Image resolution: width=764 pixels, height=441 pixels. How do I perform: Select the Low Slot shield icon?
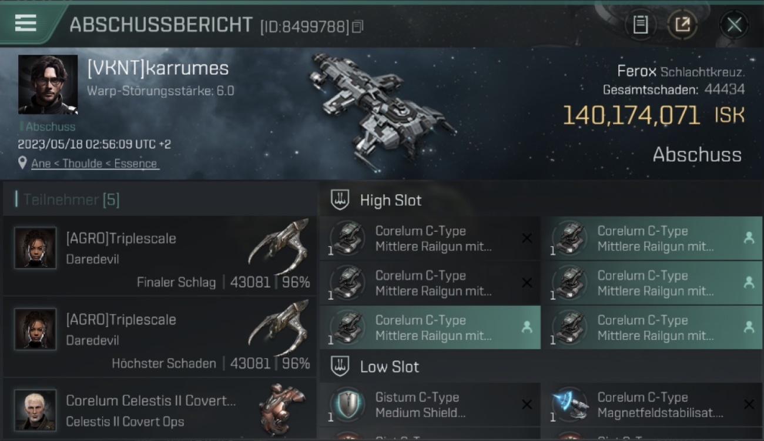[340, 366]
